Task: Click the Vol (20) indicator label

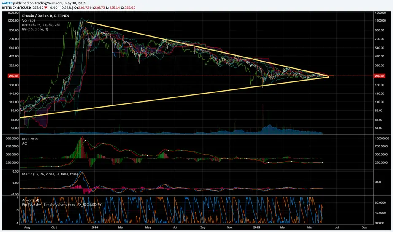Action: [x=28, y=20]
